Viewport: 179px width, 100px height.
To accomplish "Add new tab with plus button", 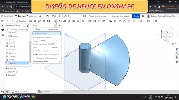I will click(8, 91).
